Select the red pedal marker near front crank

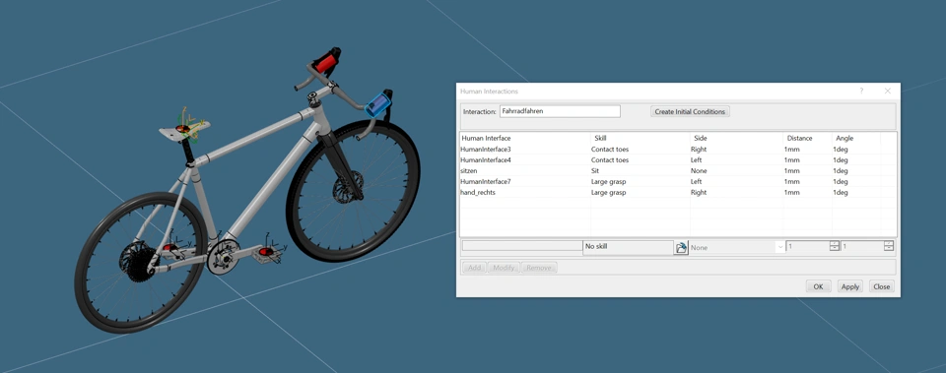pos(265,251)
